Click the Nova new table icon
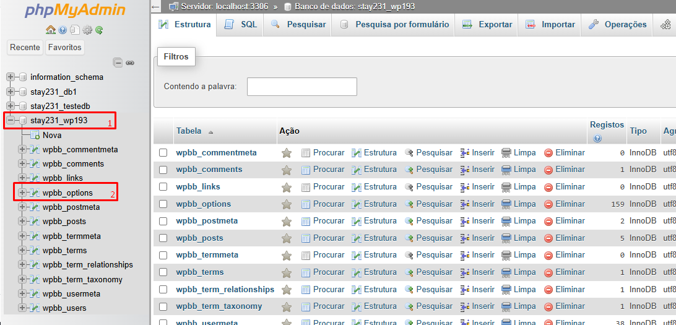 [35, 136]
